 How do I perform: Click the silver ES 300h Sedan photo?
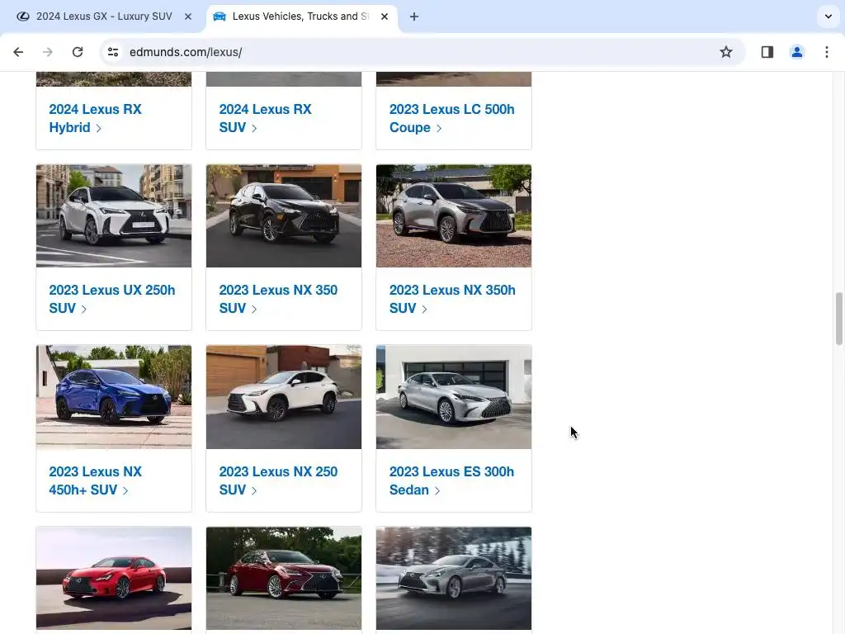tap(454, 397)
